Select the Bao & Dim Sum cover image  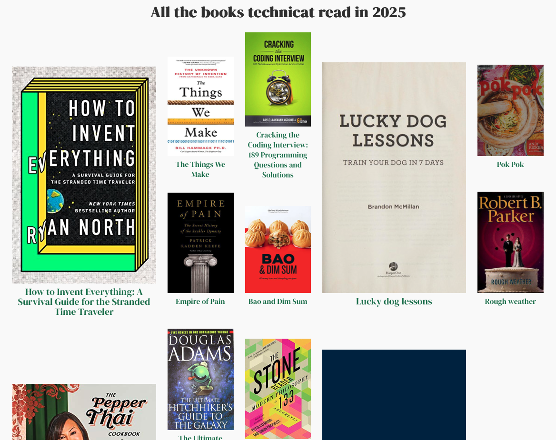278,249
